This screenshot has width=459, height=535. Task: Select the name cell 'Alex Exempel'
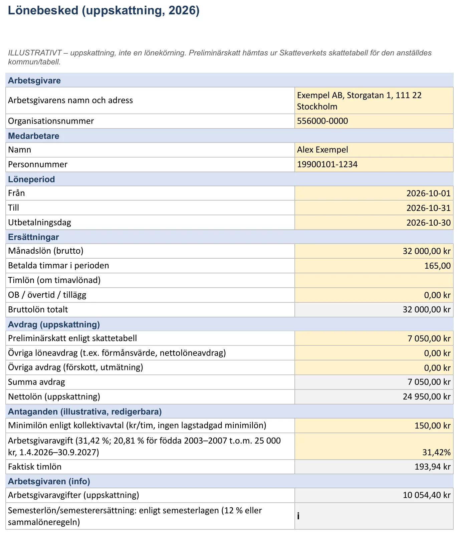point(374,150)
